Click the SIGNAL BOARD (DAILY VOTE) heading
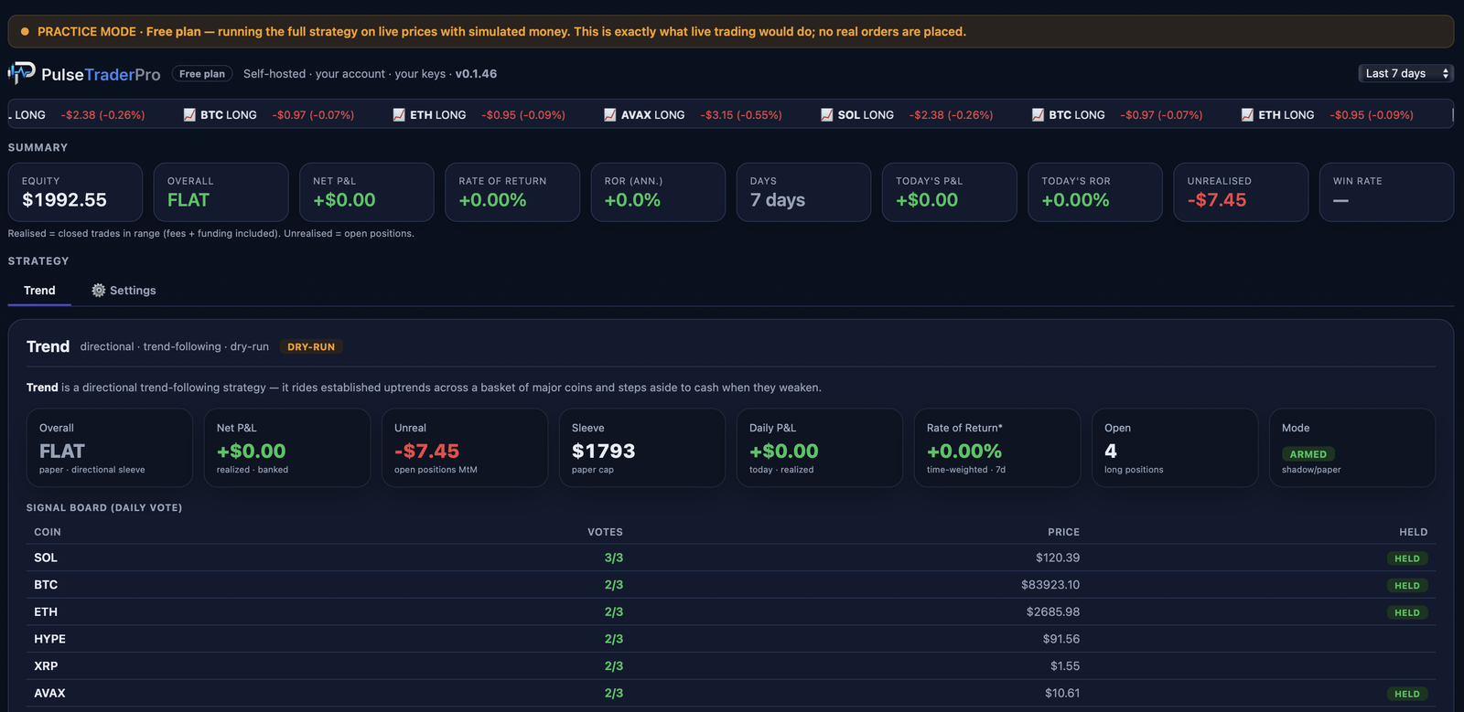Viewport: 1464px width, 712px height. [x=104, y=508]
